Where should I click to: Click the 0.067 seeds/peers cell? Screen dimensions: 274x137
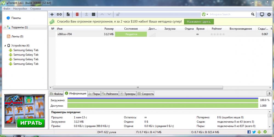click(x=265, y=34)
